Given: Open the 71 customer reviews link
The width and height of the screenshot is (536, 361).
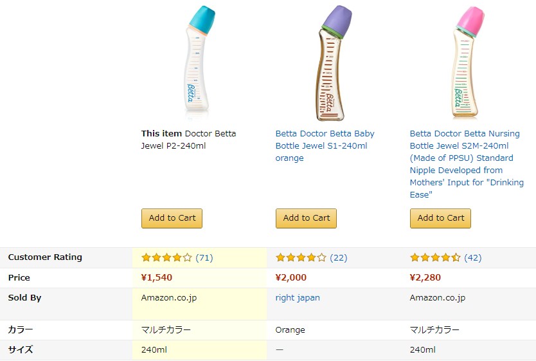Looking at the screenshot, I should 204,257.
